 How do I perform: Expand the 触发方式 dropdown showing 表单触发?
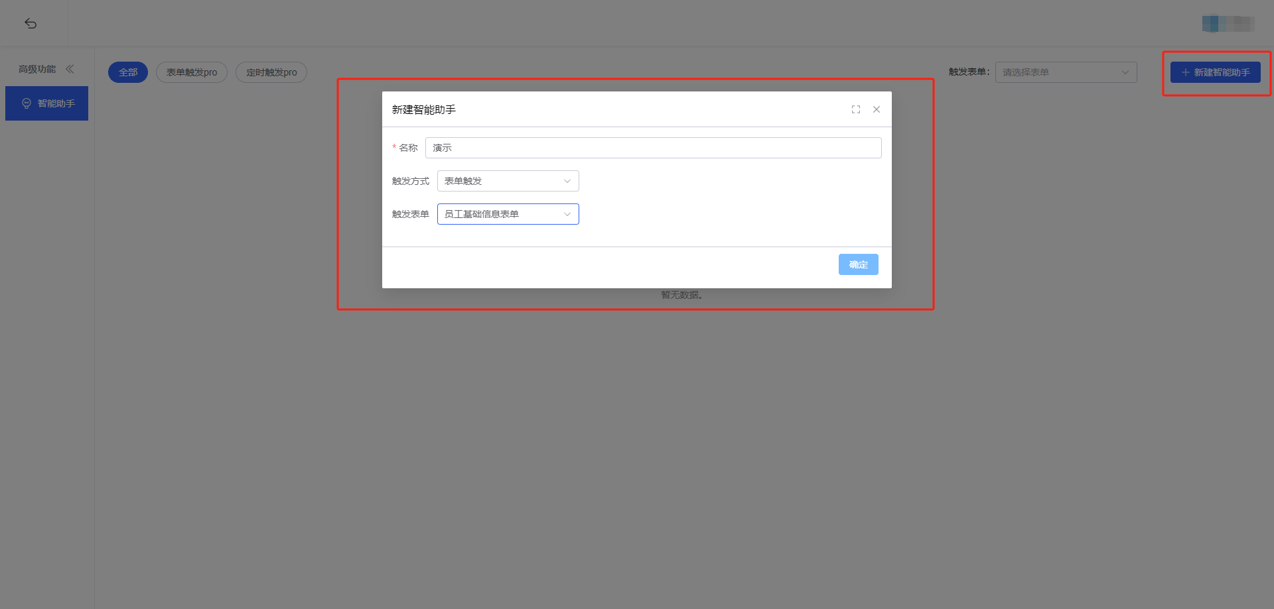[x=508, y=181]
